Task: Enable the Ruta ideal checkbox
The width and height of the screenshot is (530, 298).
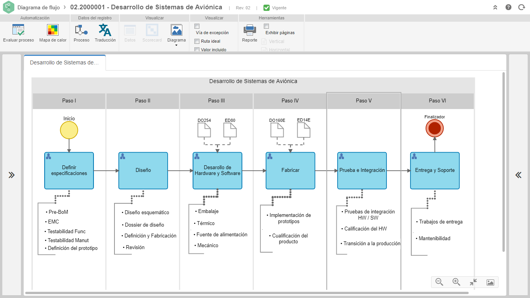Action: tap(197, 41)
